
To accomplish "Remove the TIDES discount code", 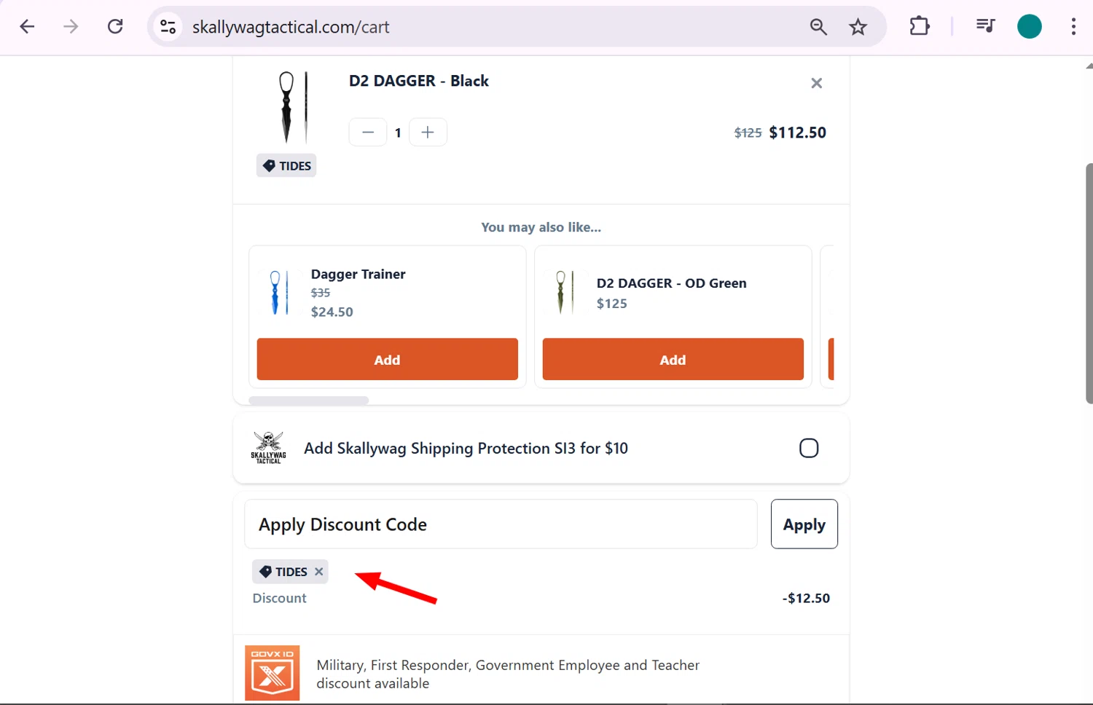I will pos(319,572).
